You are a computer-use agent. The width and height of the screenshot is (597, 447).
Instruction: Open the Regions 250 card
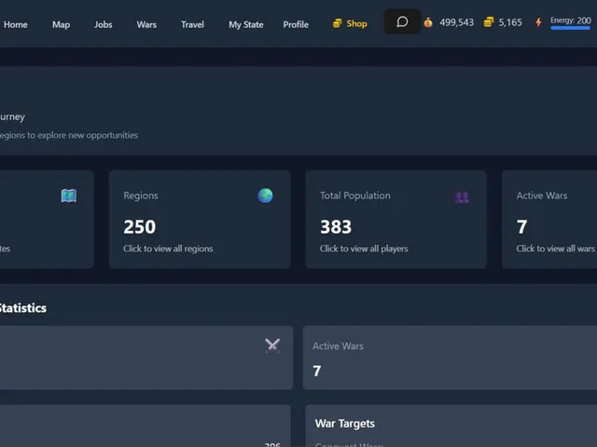click(x=200, y=220)
